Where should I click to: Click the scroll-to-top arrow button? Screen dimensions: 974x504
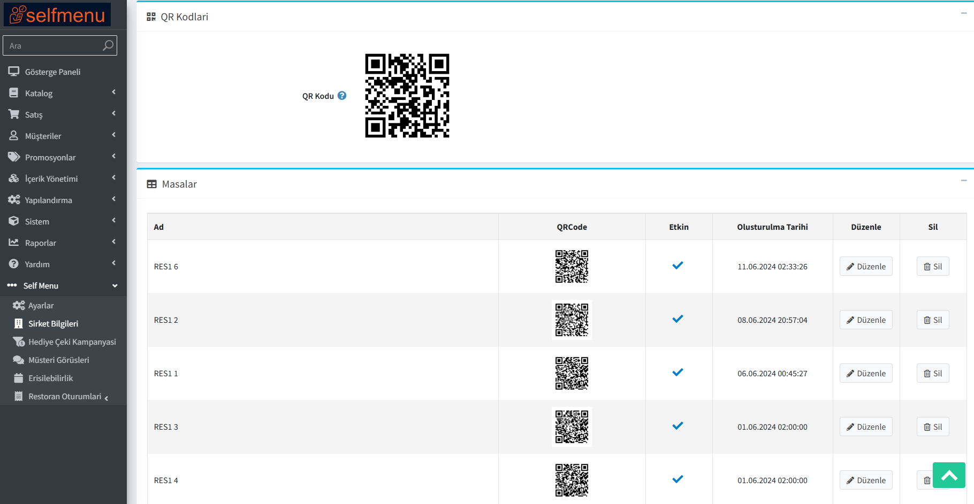click(x=948, y=475)
